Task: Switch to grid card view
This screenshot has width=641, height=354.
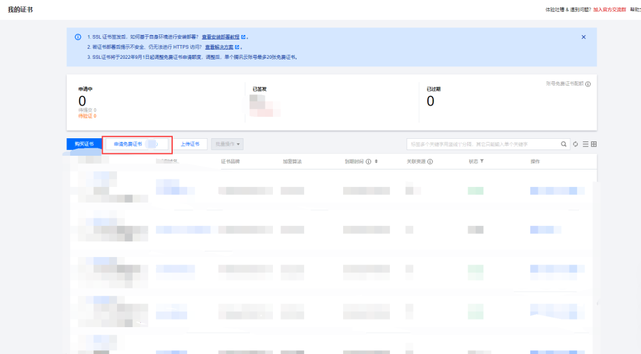Action: (593, 144)
